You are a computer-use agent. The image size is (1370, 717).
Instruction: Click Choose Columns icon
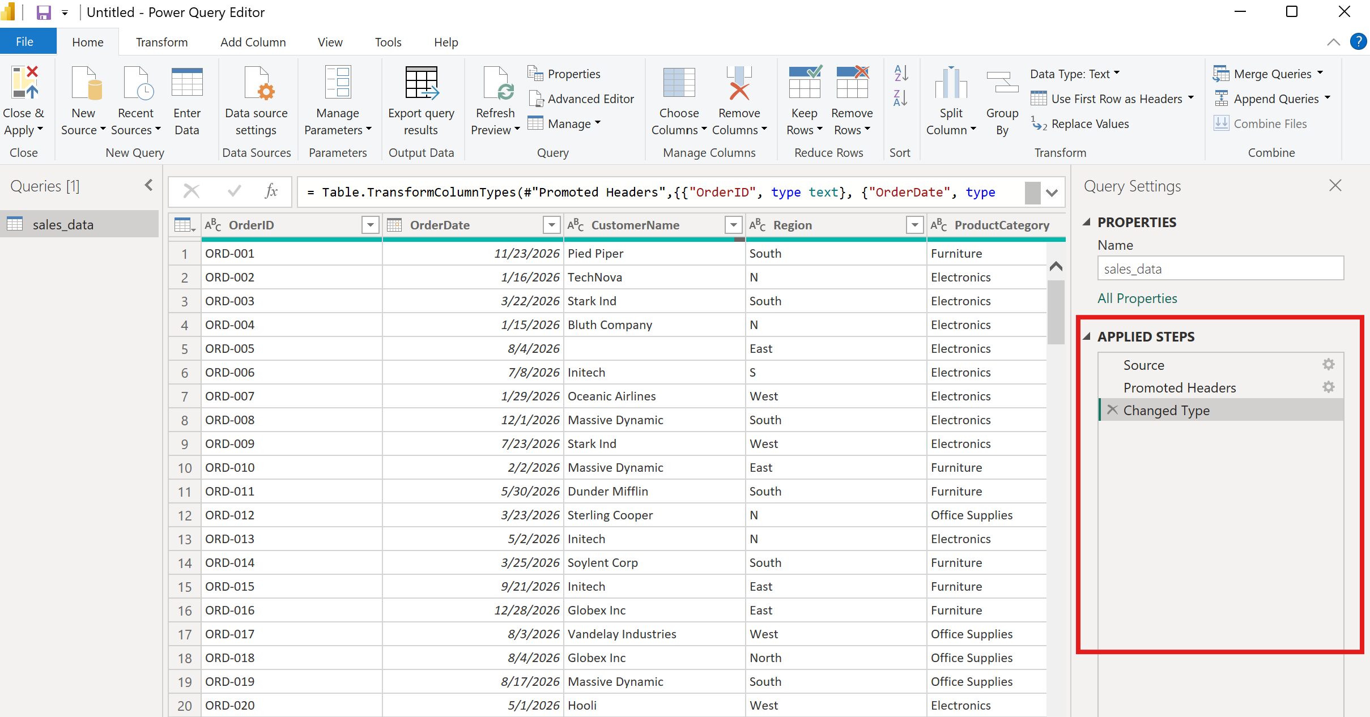point(679,83)
